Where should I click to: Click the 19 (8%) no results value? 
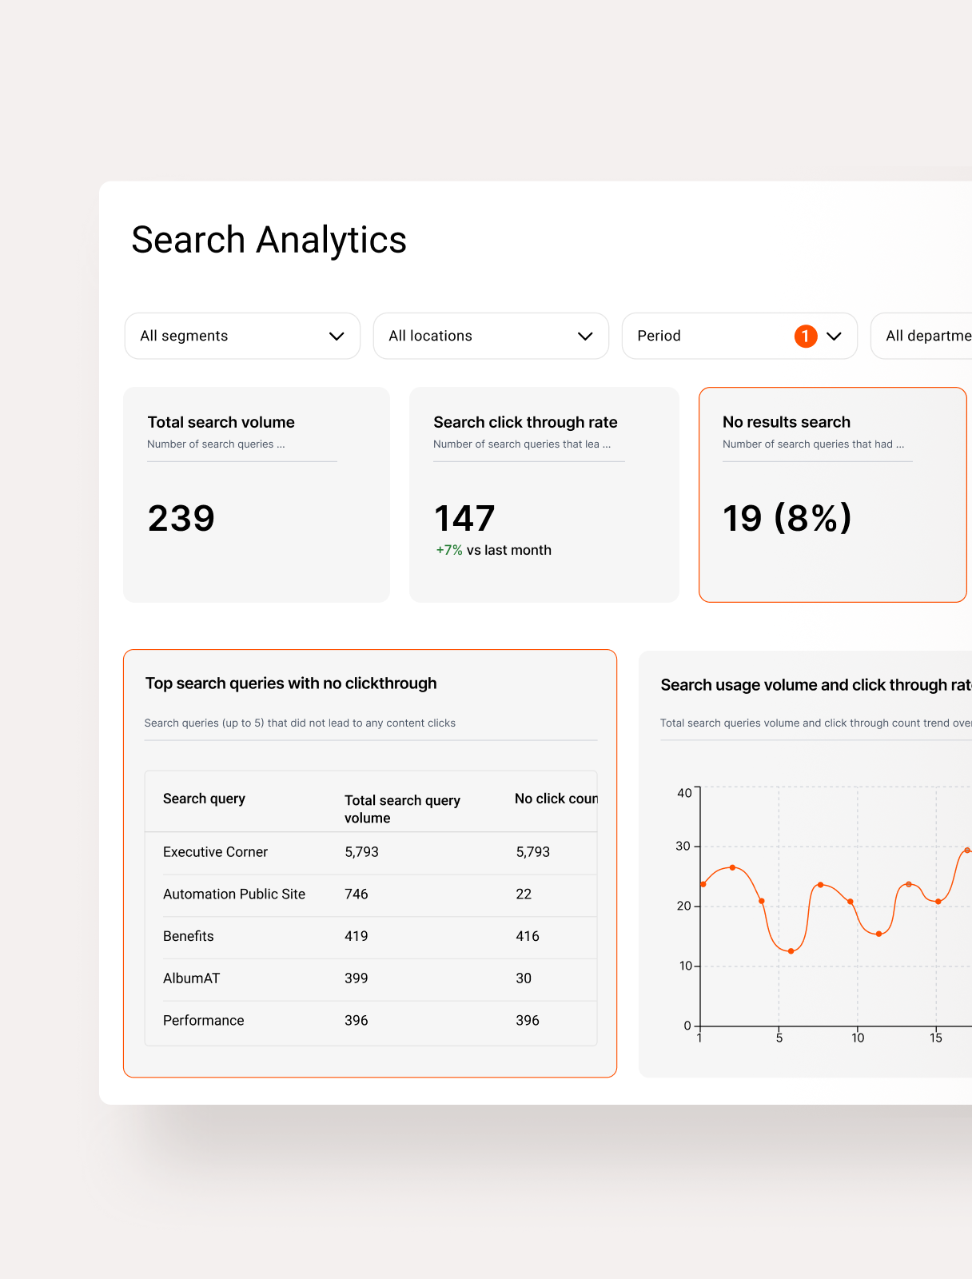pos(787,518)
